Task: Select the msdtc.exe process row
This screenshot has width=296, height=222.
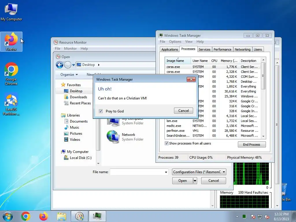Action: (212, 126)
